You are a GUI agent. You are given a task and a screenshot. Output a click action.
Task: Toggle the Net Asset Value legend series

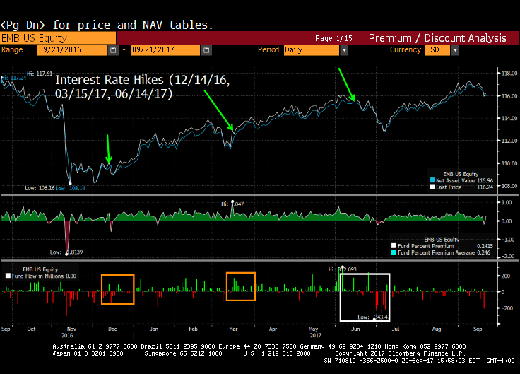[x=430, y=180]
